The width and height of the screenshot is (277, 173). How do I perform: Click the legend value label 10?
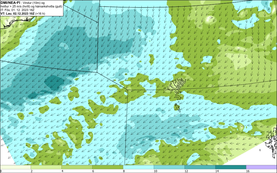pos(155,171)
